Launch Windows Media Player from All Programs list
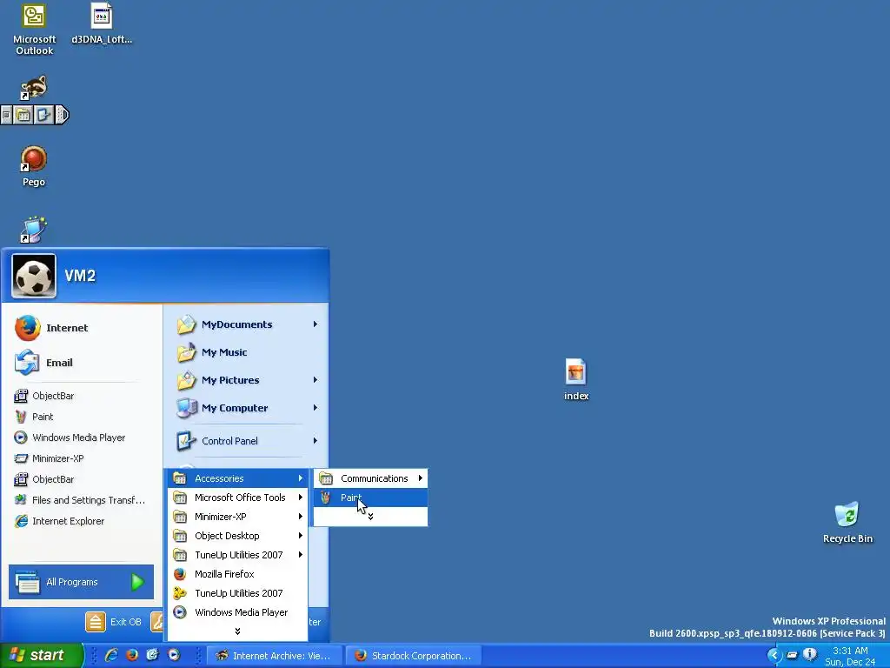This screenshot has width=890, height=668. click(x=238, y=612)
